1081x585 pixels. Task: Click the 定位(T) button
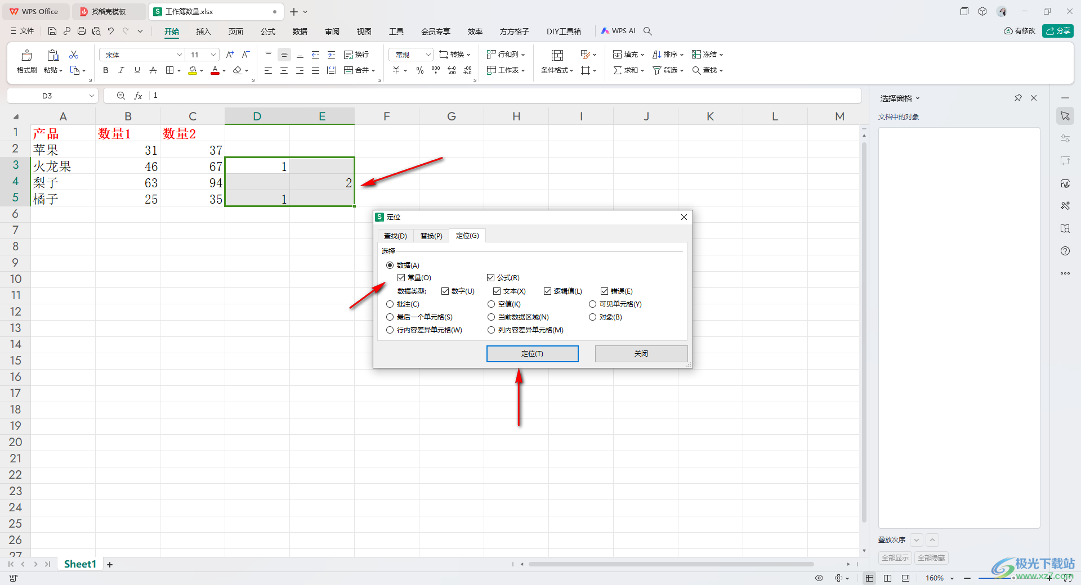tap(532, 354)
